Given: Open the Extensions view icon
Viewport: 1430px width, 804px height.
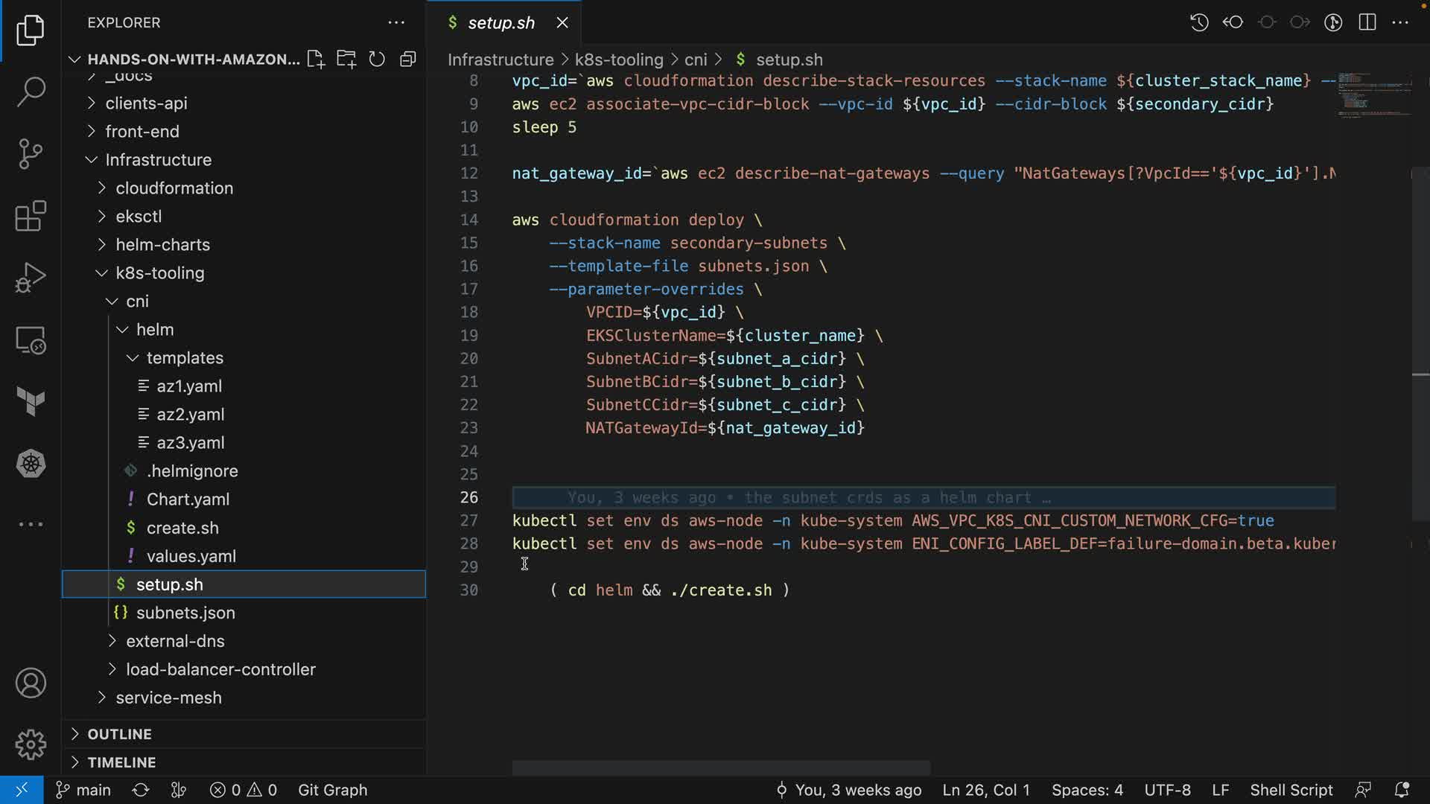Looking at the screenshot, I should (31, 217).
